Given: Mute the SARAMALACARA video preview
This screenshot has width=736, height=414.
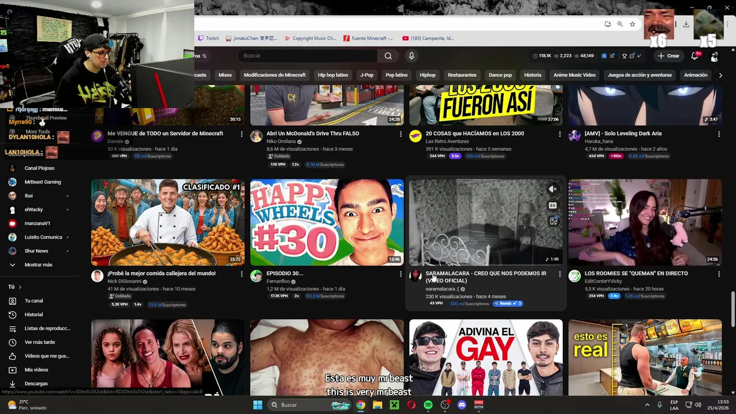Looking at the screenshot, I should pos(553,189).
